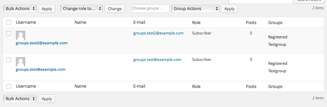Screen dimensions: 327x107
Task: Select all users via footer checkbox
Action: [9, 86]
